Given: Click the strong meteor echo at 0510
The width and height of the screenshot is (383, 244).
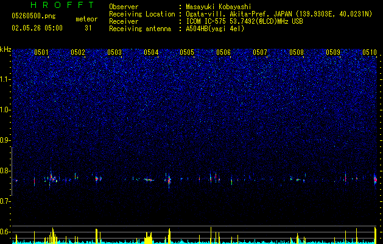Looking at the screenshot, I should pyautogui.click(x=376, y=180).
